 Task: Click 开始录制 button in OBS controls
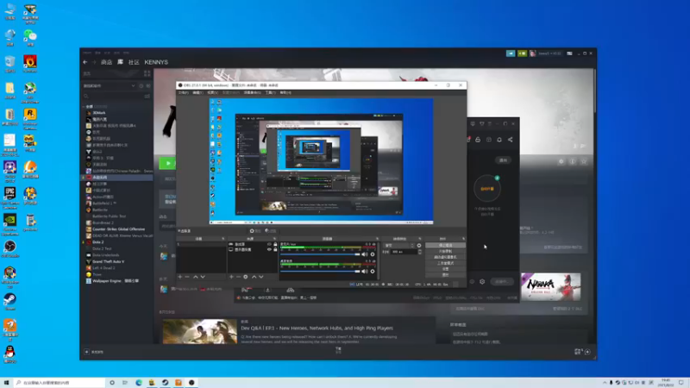(x=445, y=251)
